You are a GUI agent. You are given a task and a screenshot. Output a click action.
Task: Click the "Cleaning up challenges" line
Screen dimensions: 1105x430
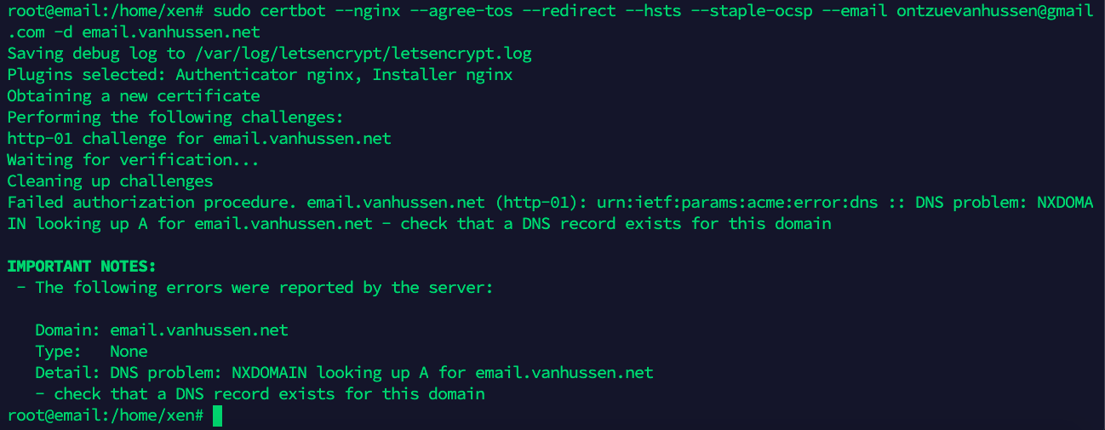coord(110,181)
